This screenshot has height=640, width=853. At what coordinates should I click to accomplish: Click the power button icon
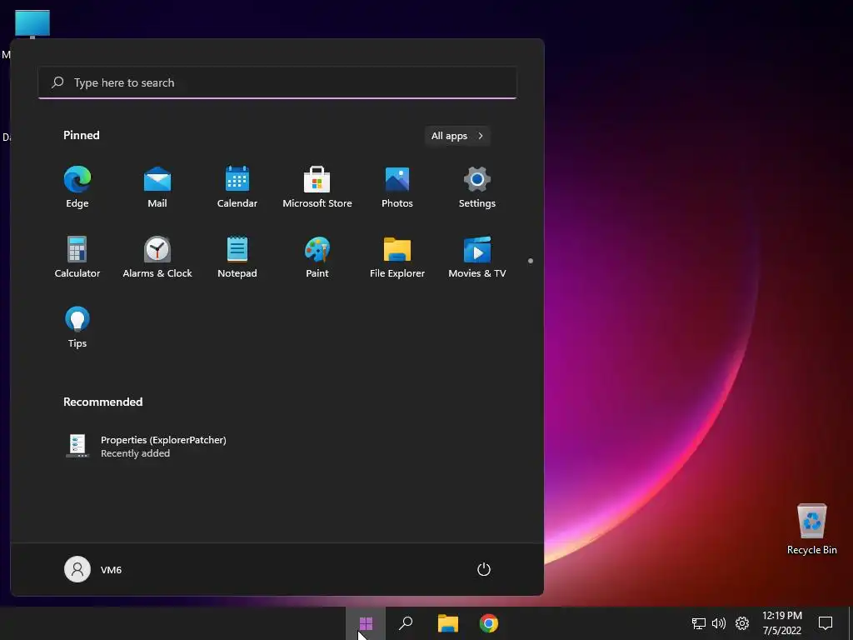pos(484,569)
